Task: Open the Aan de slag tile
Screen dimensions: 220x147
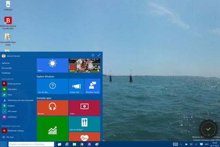Action: tap(53, 86)
